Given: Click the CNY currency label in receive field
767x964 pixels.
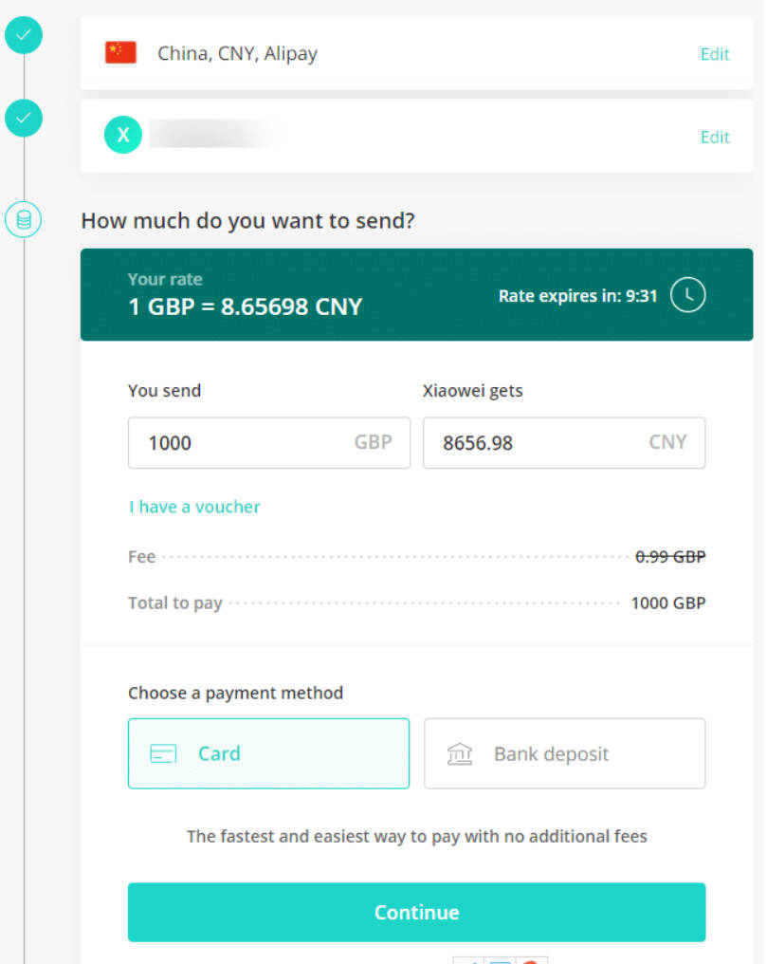Looking at the screenshot, I should 667,442.
